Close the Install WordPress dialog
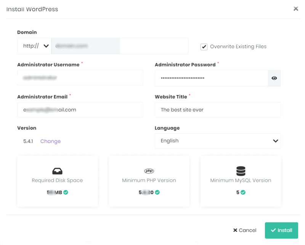The image size is (305, 245). coord(296,9)
